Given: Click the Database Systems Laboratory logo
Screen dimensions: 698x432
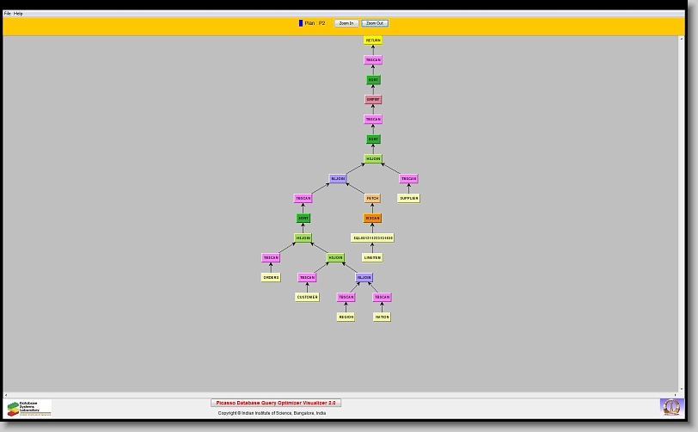Looking at the screenshot, I should coord(28,408).
